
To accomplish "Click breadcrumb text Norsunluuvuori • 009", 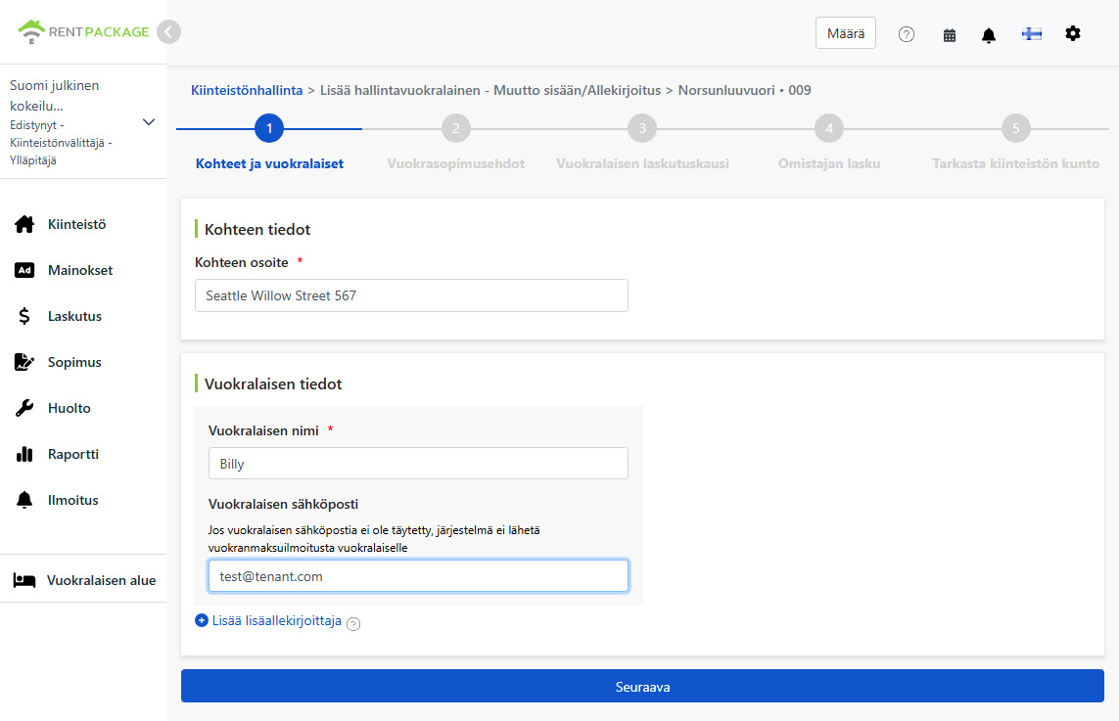I will coord(744,91).
